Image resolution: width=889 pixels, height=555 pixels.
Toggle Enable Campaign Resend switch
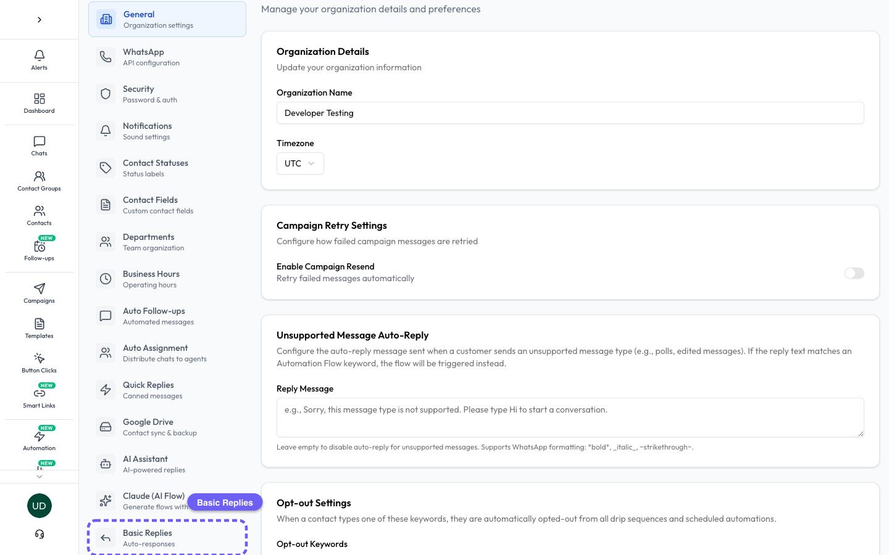pos(854,273)
